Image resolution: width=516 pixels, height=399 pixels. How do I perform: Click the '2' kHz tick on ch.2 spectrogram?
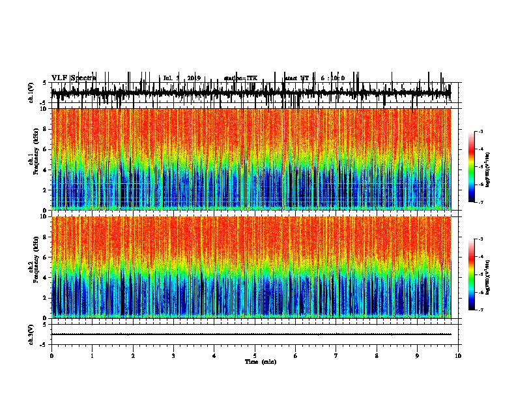46,298
